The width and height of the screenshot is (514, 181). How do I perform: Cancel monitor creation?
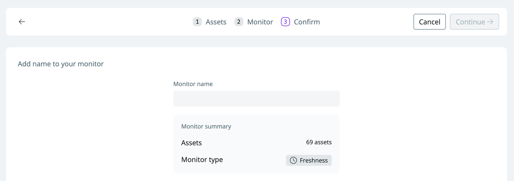429,22
